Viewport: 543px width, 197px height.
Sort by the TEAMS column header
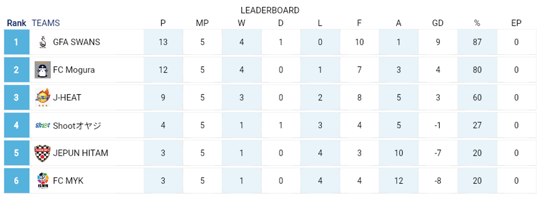[x=46, y=23]
